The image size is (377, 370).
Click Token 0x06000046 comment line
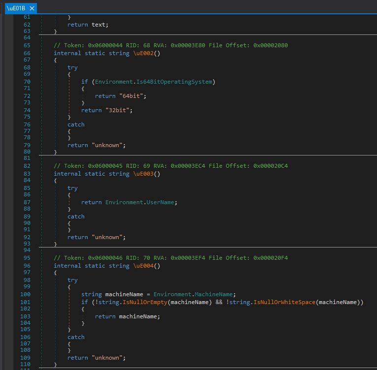171,258
